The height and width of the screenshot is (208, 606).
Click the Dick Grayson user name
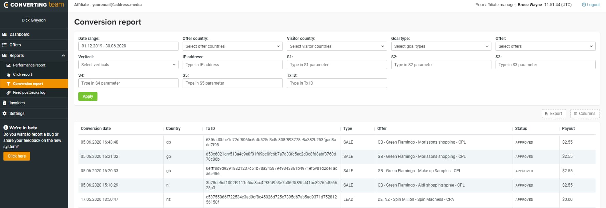click(34, 20)
